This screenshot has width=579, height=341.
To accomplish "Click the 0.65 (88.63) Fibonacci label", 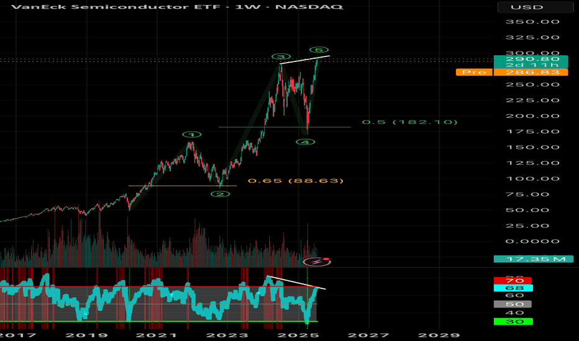I will [x=296, y=180].
